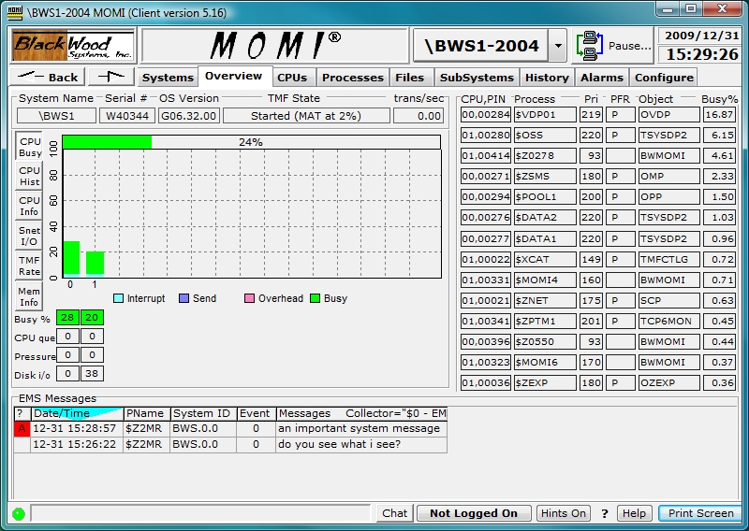Click the 24% overall CPU busy bar
The image size is (749, 531).
(x=251, y=142)
